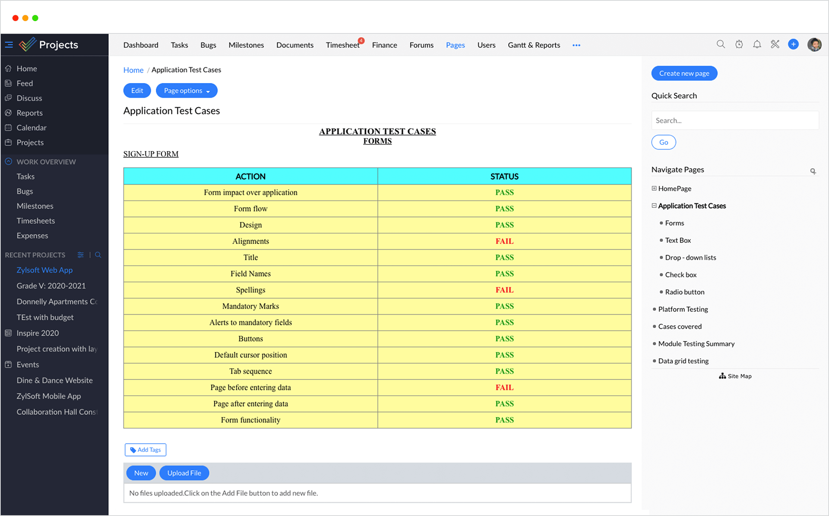Click the Reports sidebar icon
Screen dimensions: 829x516
(8, 113)
